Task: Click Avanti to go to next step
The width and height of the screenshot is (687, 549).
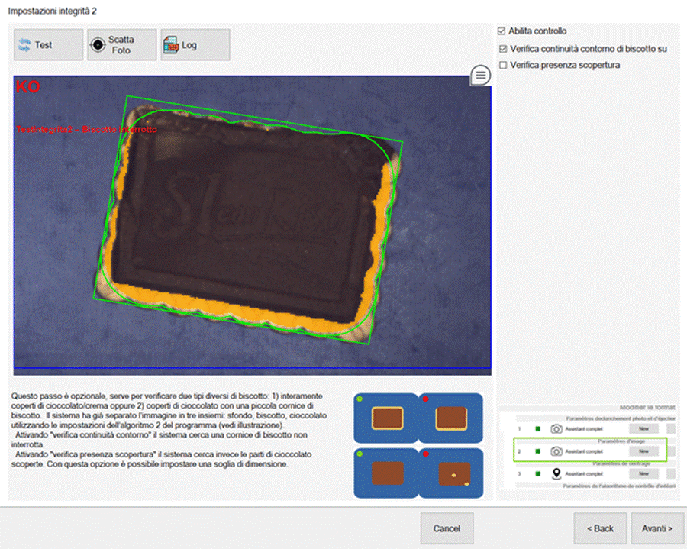Action: [656, 528]
